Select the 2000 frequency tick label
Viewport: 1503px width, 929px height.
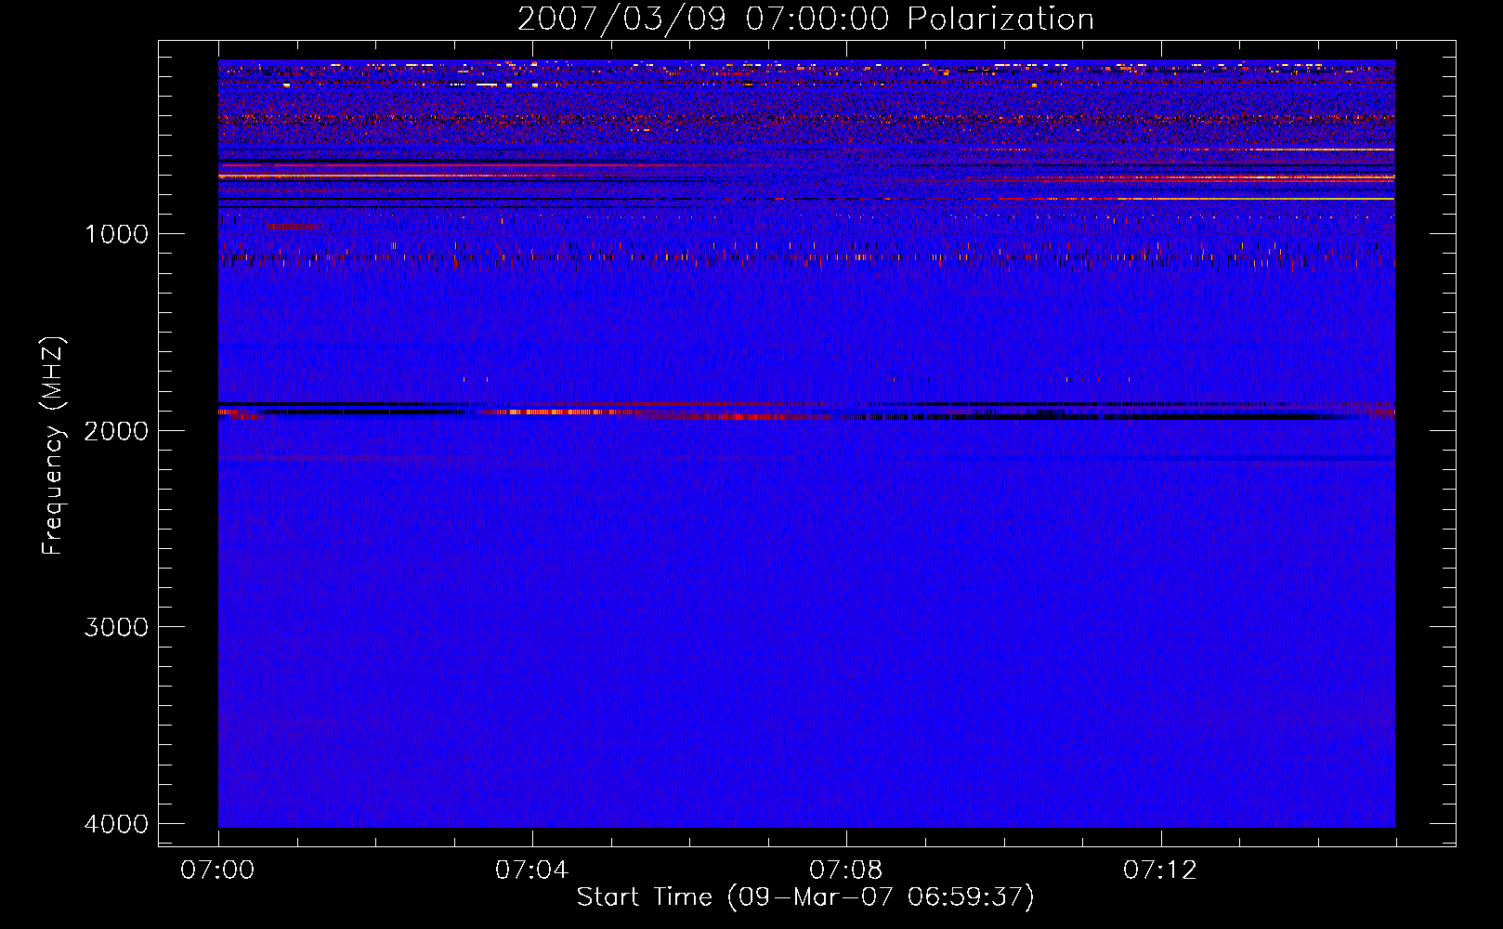pyautogui.click(x=116, y=431)
